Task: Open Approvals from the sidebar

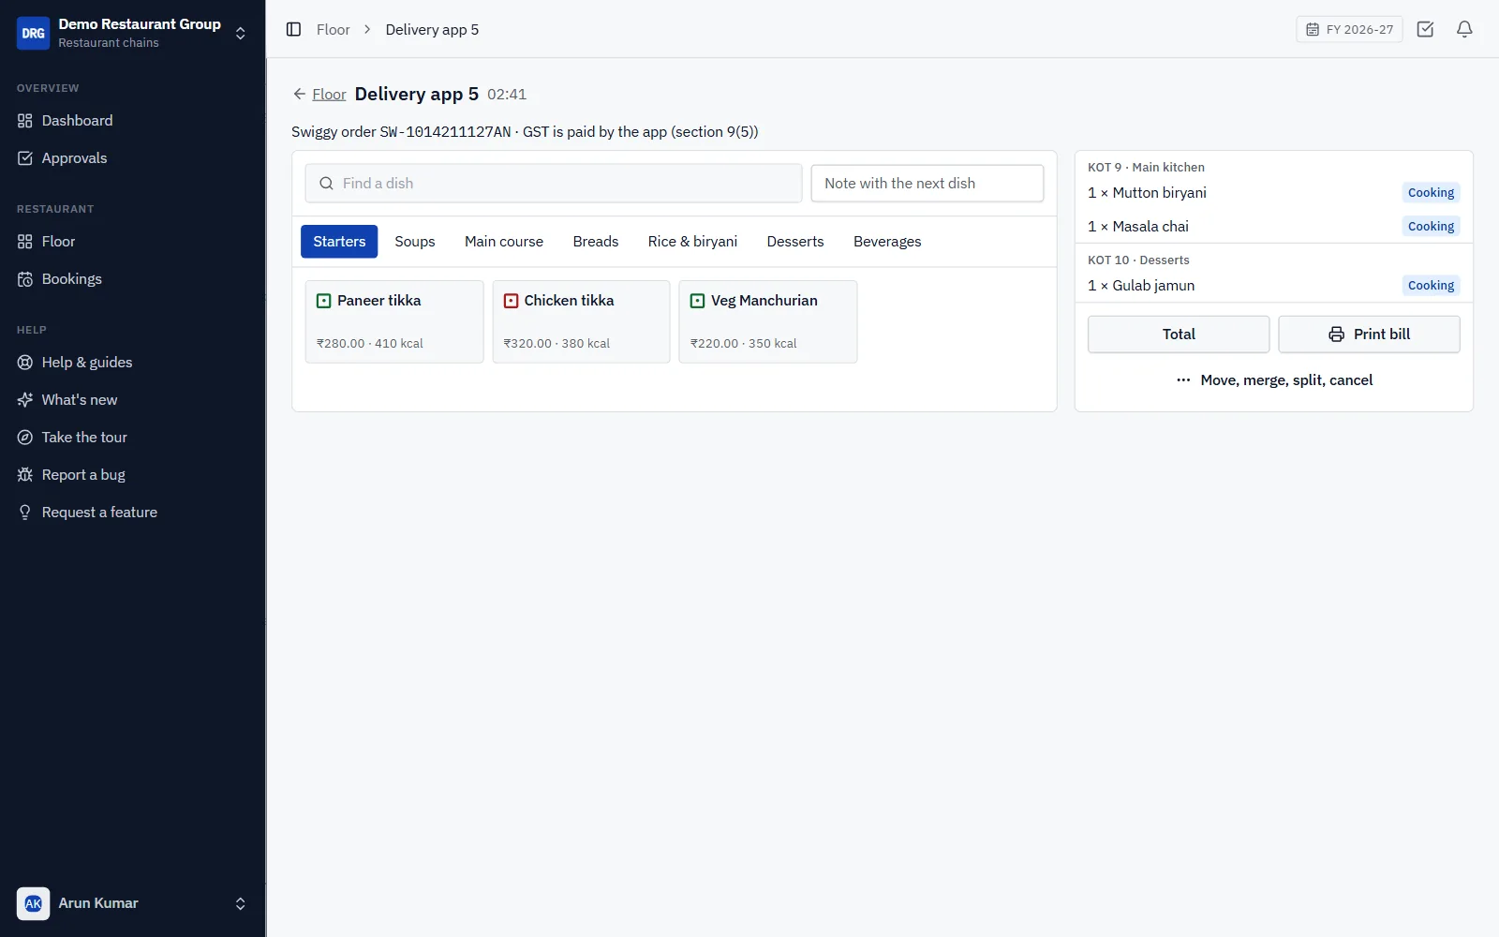Action: (x=132, y=158)
